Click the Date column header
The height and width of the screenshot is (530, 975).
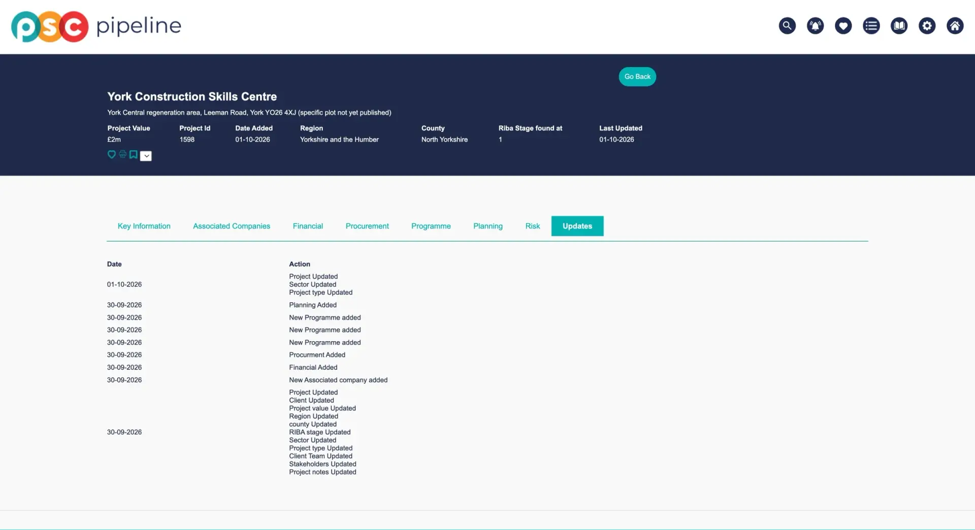coord(114,264)
